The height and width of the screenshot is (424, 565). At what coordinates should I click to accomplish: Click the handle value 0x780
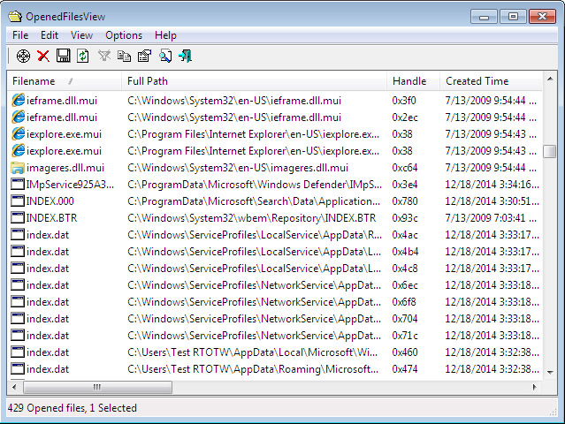click(405, 201)
